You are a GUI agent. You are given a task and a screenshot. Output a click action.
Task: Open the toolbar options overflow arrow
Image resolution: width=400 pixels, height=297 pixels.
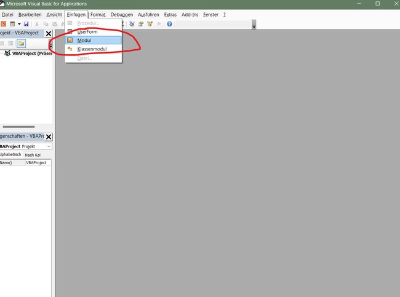[254, 25]
